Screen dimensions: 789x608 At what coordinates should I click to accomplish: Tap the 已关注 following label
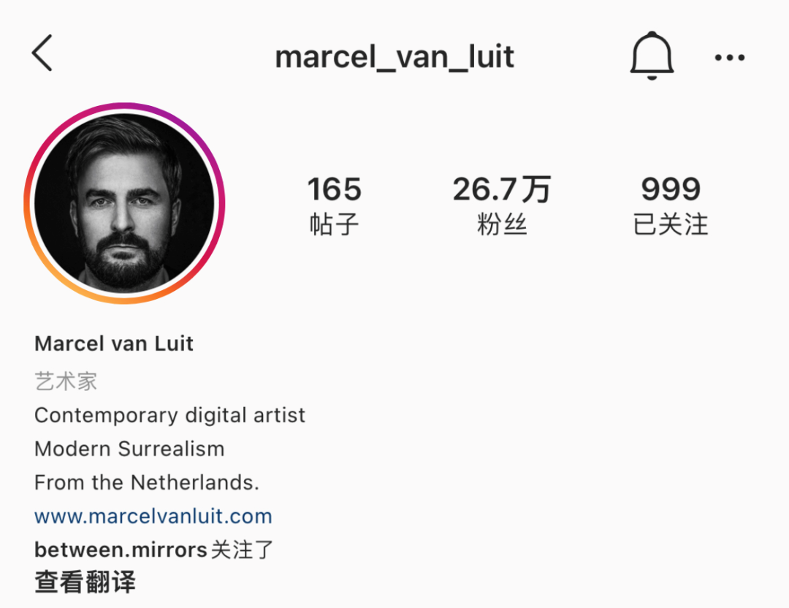(671, 224)
